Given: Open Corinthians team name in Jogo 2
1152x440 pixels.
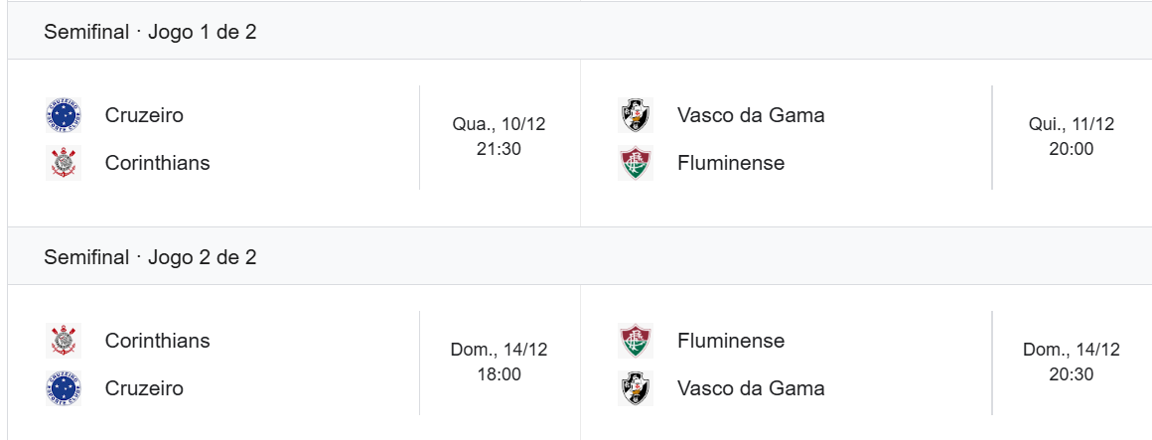Looking at the screenshot, I should 157,341.
